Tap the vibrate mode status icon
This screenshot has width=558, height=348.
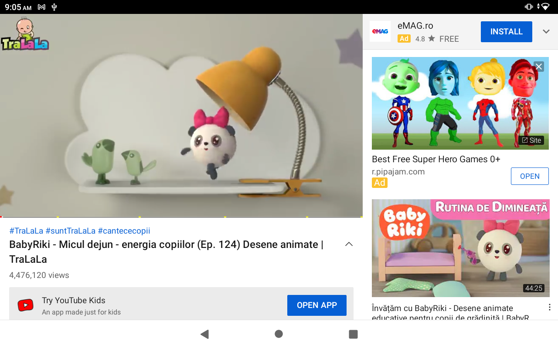(528, 7)
